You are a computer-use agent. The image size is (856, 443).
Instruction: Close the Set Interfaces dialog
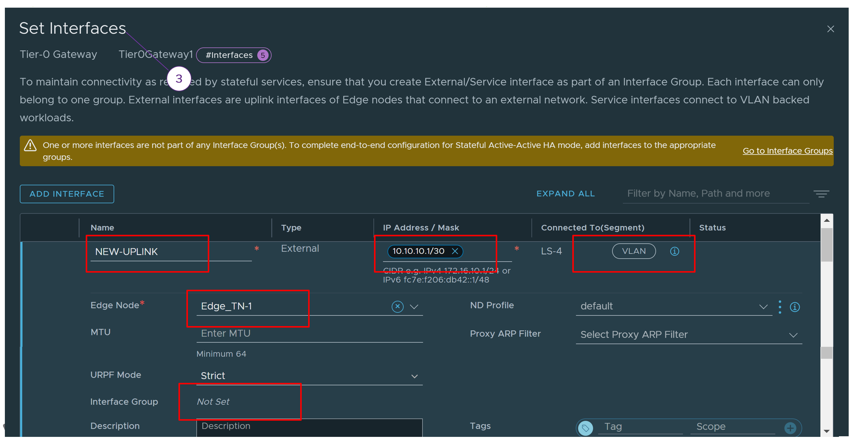click(830, 29)
